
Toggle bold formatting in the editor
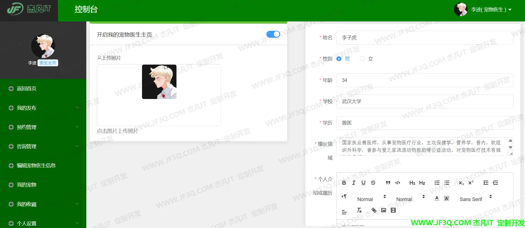(344, 183)
